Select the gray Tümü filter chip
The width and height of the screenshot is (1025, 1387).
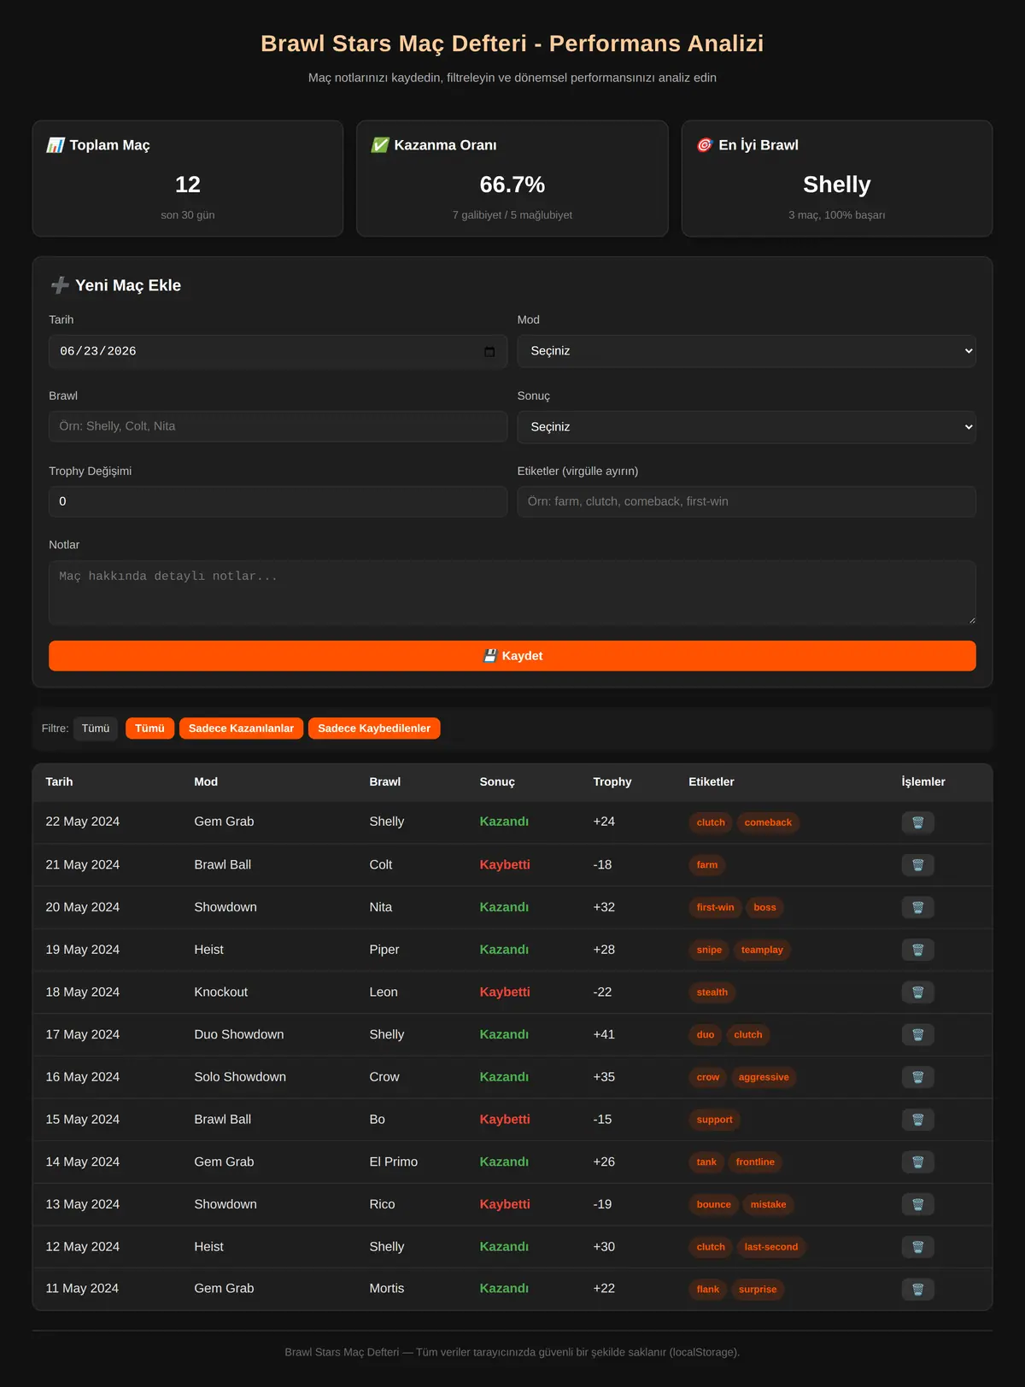96,729
